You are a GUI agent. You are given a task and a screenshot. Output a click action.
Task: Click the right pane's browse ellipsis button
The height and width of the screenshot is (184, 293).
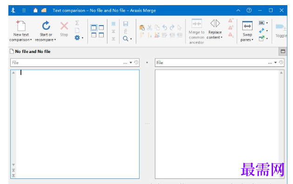pos(270,63)
